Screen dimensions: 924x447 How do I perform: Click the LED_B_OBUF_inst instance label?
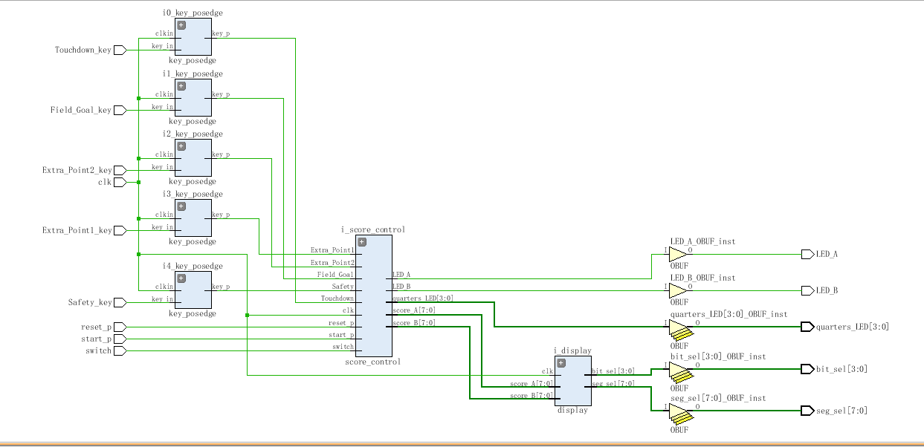702,277
